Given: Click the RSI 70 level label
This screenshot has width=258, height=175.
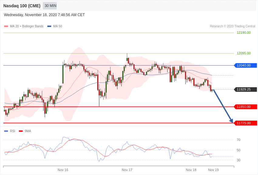Looking at the screenshot, I should tap(239, 140).
